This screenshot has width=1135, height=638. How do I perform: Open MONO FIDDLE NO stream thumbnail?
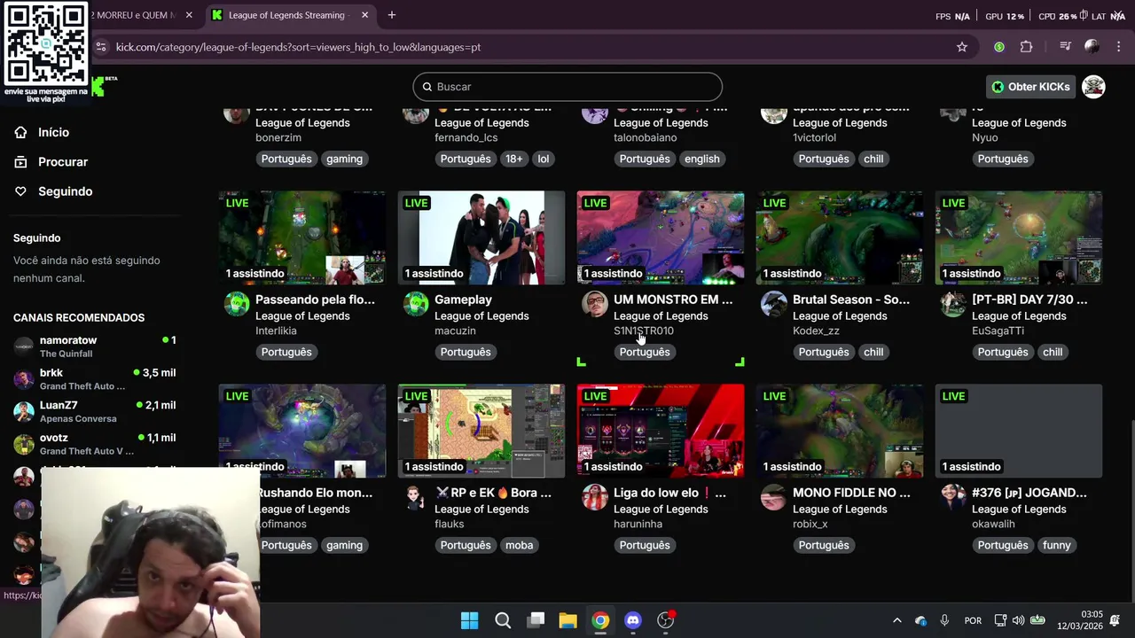(x=840, y=431)
